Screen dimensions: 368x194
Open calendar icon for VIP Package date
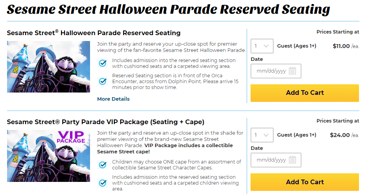point(292,160)
